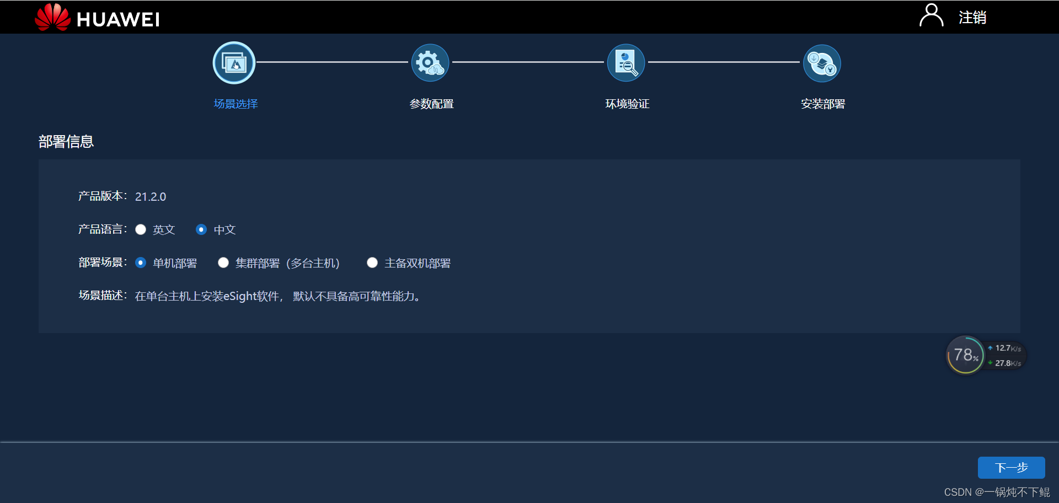Click the 部署信息 section heading
Screen dimensions: 1059x503
point(66,142)
